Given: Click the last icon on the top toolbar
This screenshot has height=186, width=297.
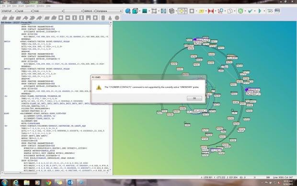Looking at the screenshot, I should [277, 11].
